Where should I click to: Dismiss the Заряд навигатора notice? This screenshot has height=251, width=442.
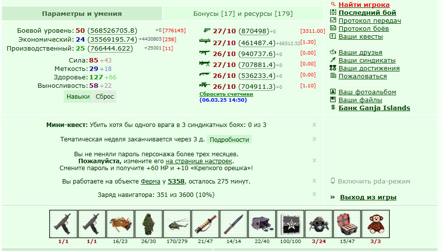tap(314, 194)
